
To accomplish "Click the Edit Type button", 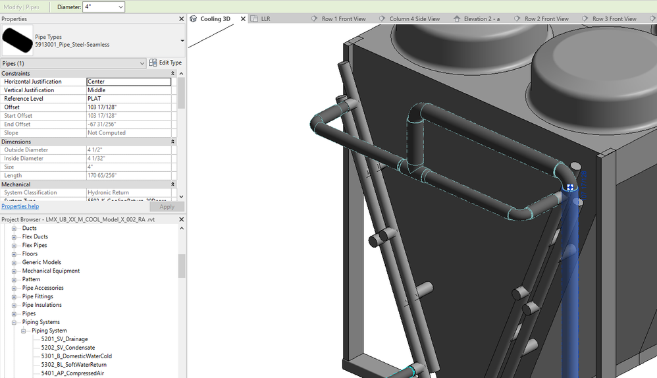I will [165, 63].
